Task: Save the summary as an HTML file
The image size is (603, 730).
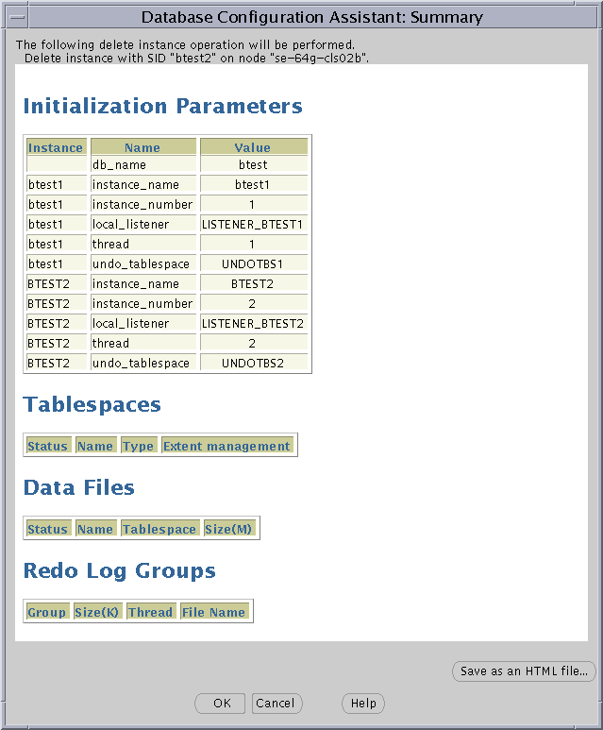Action: (524, 671)
